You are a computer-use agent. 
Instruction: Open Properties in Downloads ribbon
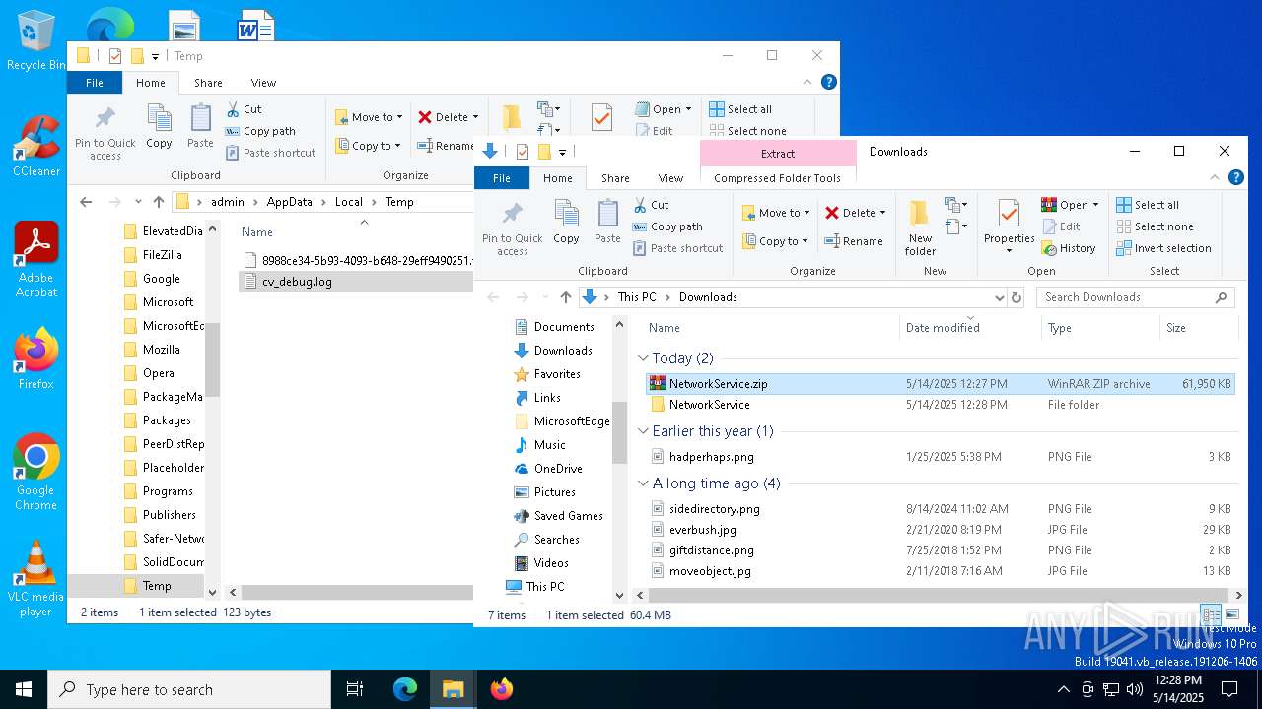[1009, 226]
